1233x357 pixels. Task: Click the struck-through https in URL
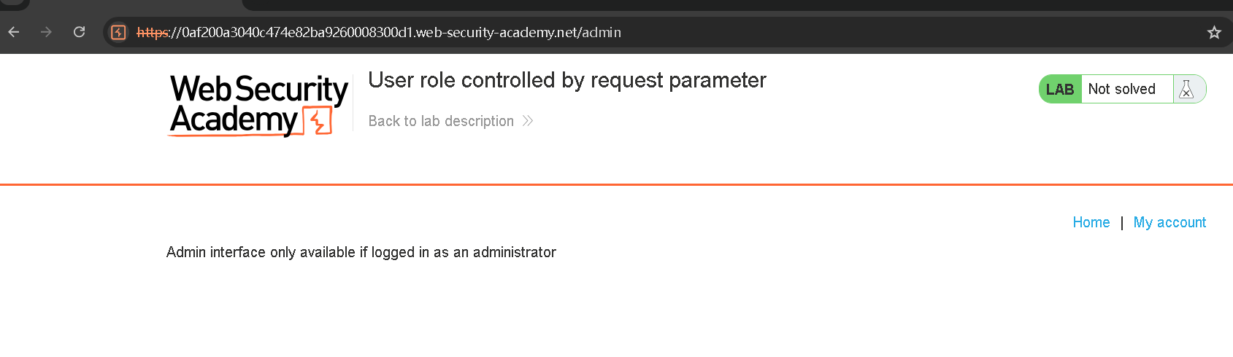click(152, 32)
